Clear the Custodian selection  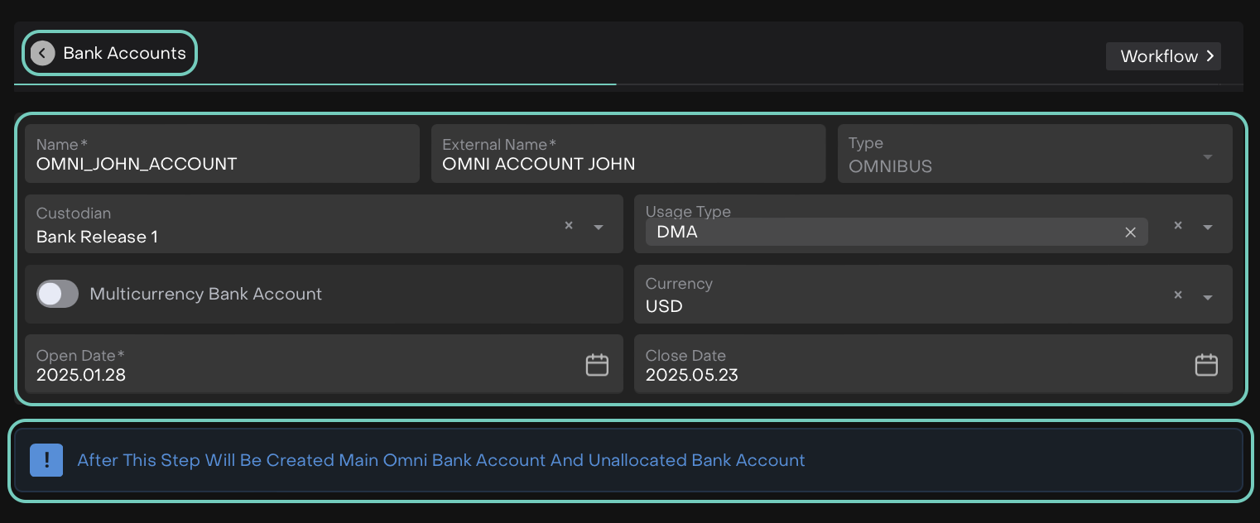point(569,226)
